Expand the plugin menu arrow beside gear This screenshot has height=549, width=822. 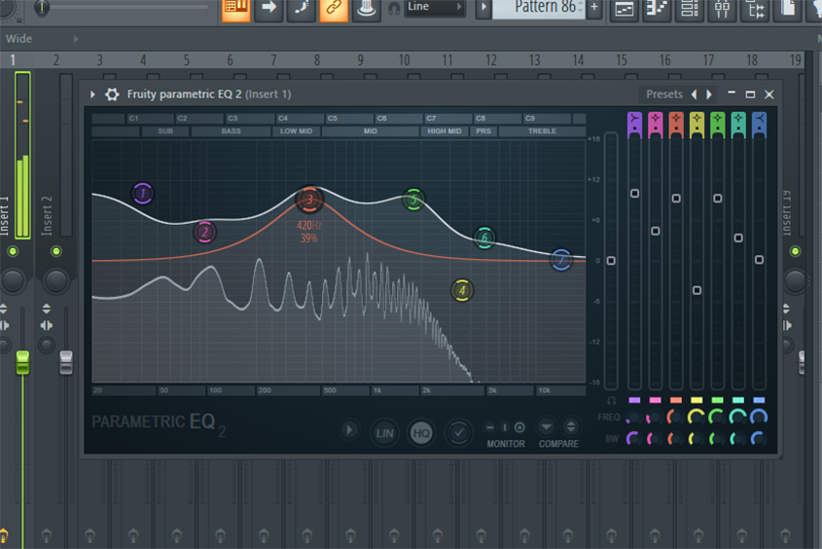coord(92,94)
